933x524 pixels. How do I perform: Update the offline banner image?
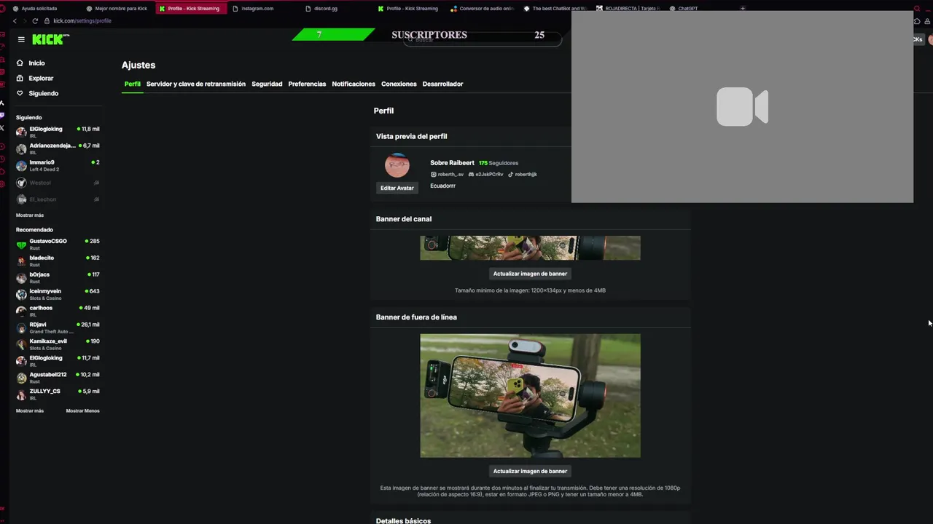click(530, 471)
